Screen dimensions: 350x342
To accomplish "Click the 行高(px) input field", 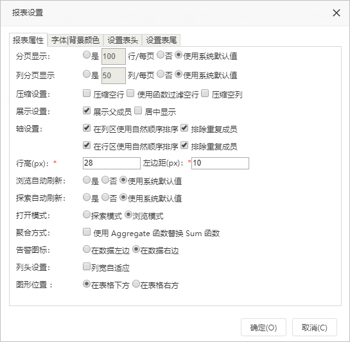I will click(x=112, y=164).
